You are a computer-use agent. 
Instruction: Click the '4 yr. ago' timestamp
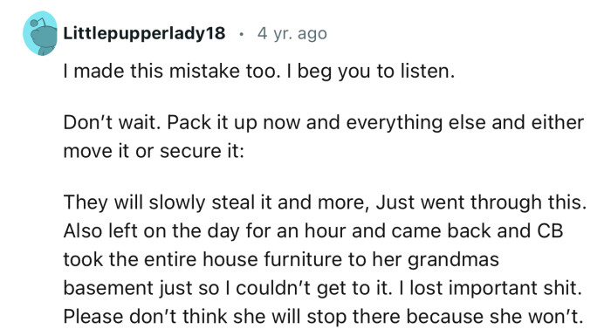tap(292, 33)
